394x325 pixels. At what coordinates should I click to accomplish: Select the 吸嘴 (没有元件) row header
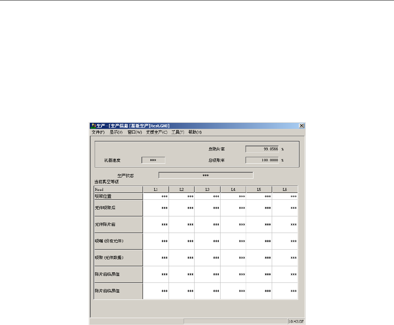tap(118, 241)
